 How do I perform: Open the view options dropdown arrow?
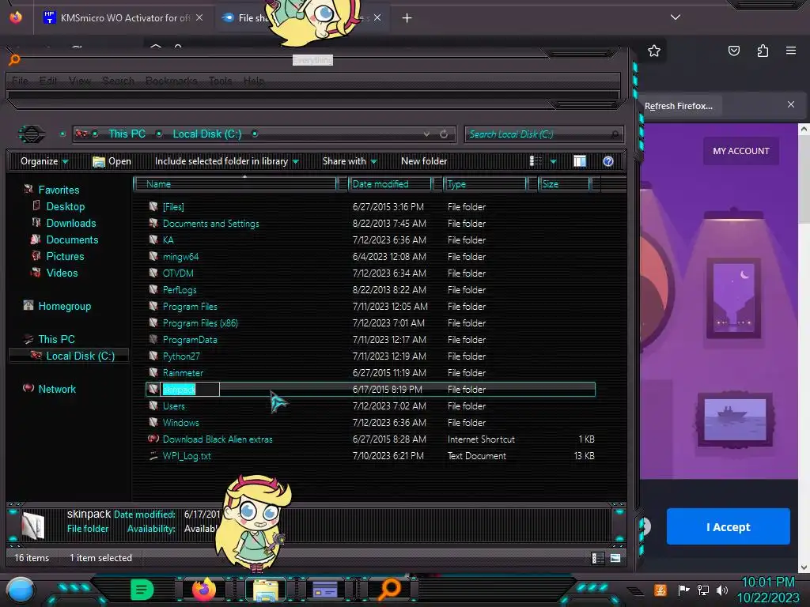(553, 161)
